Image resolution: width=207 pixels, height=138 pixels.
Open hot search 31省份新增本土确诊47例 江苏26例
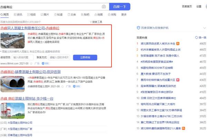coord(161,116)
